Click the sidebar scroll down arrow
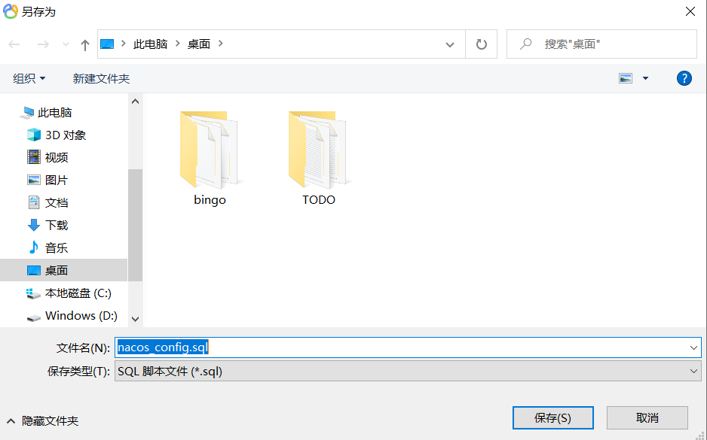The height and width of the screenshot is (440, 707). [x=135, y=319]
